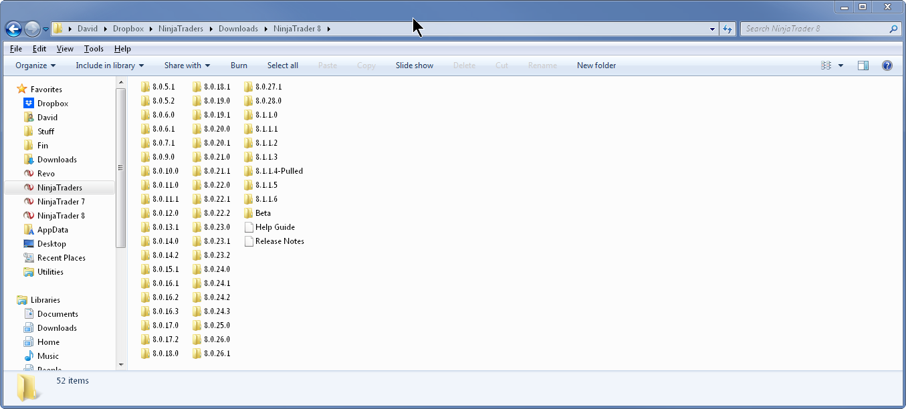The width and height of the screenshot is (906, 409).
Task: Click the Back navigation arrow button
Action: [x=13, y=29]
